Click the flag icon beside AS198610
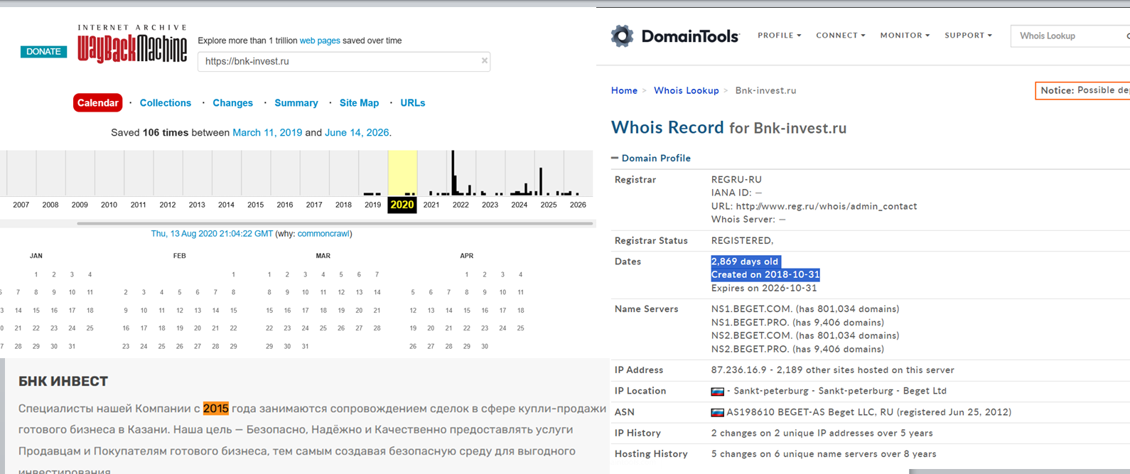The height and width of the screenshot is (474, 1130). click(718, 412)
